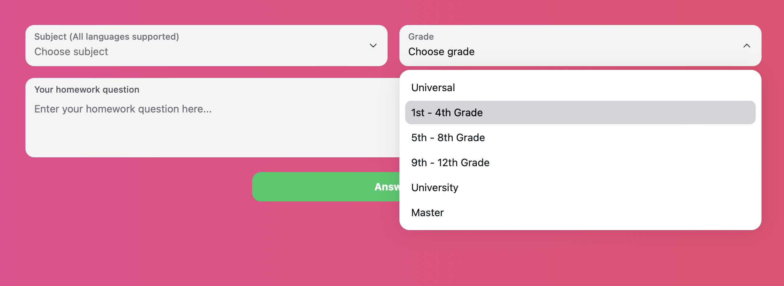Click the Subject field's down chevron icon
The width and height of the screenshot is (784, 286).
coord(373,46)
